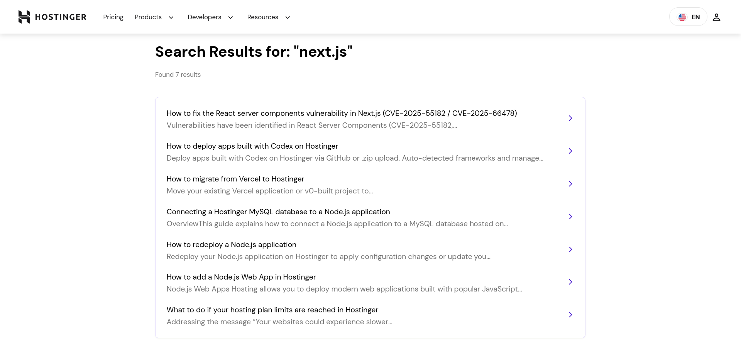The height and width of the screenshot is (344, 741).
Task: Click the US flag language icon
Action: [682, 17]
